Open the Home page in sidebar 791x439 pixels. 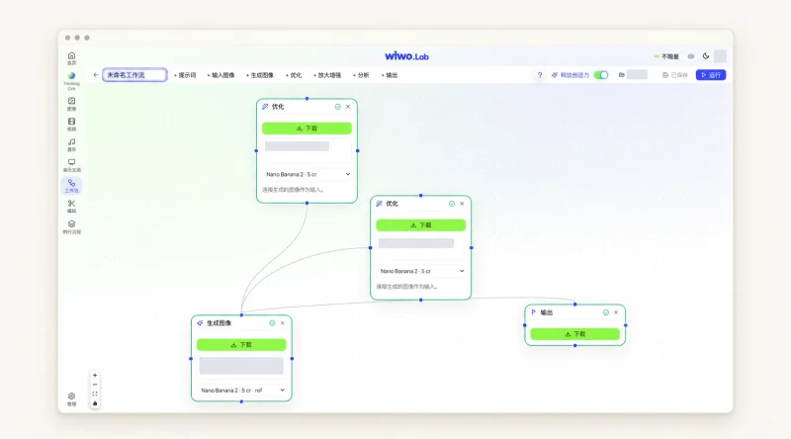click(x=71, y=58)
